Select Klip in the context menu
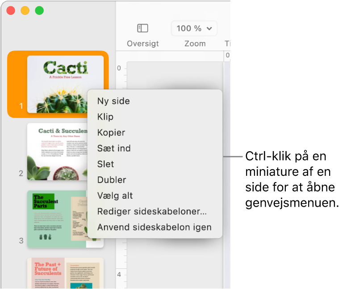This screenshot has height=289, width=347. coord(155,117)
